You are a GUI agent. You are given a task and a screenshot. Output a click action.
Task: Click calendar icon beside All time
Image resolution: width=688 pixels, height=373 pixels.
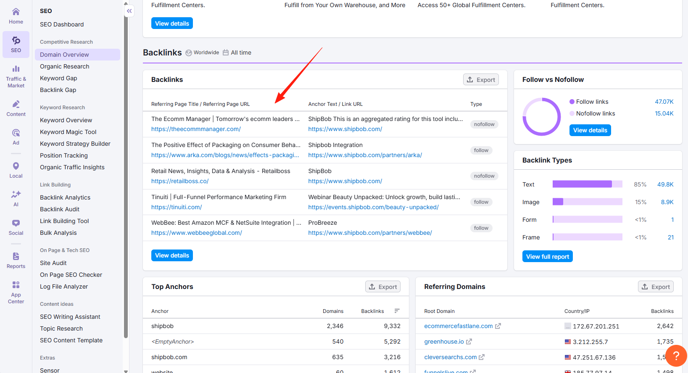tap(226, 53)
